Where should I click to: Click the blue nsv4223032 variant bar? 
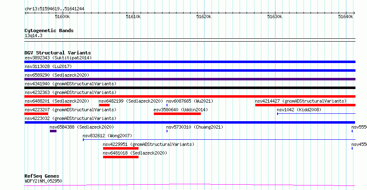(x=190, y=122)
